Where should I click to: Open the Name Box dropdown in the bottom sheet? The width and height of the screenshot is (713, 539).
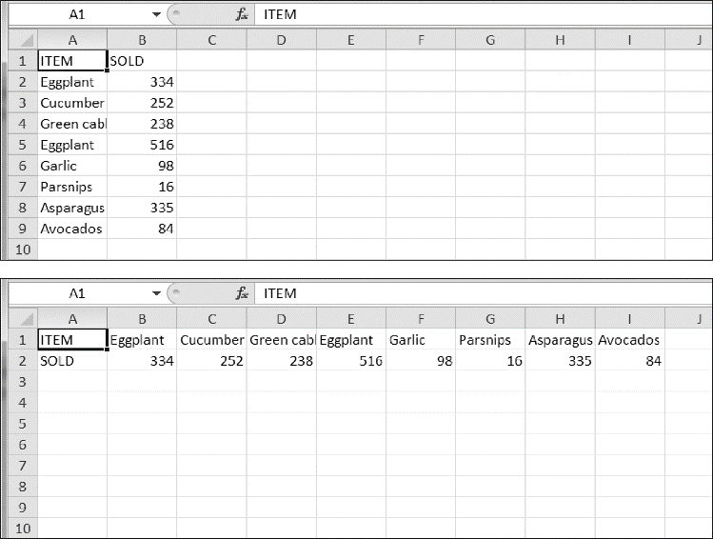point(156,293)
